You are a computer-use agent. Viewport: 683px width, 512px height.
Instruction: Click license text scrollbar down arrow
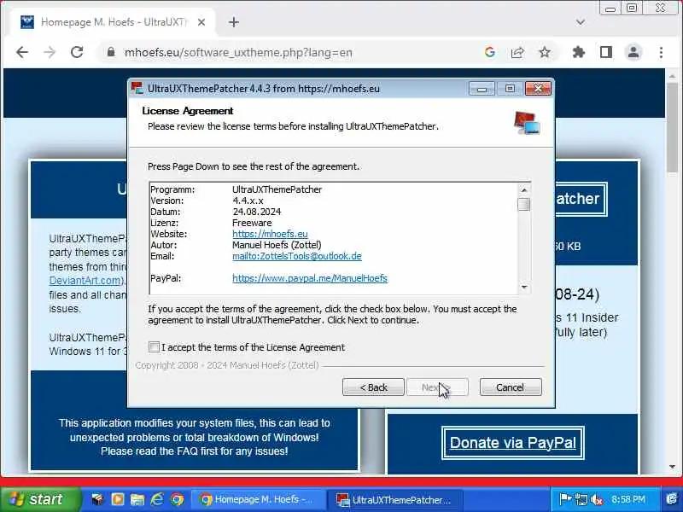[524, 288]
